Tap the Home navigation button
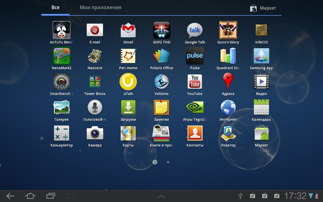323x202 pixels. pos(30,196)
